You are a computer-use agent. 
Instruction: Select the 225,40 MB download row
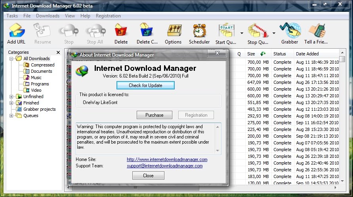(x=286, y=129)
